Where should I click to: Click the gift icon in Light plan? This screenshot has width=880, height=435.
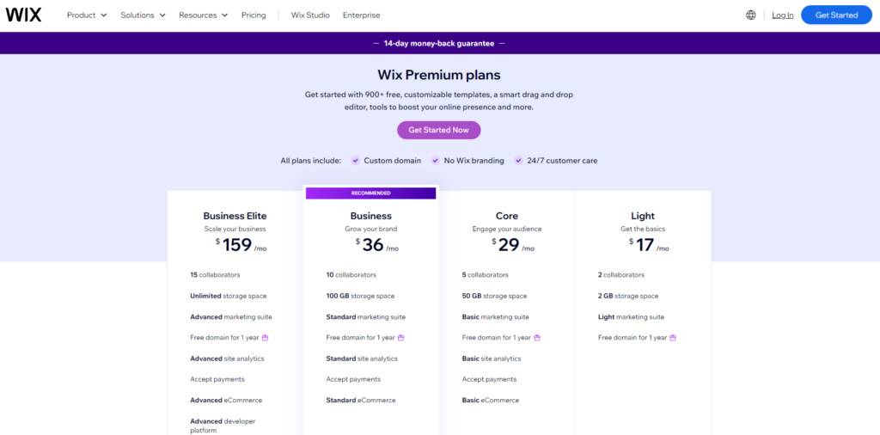(x=673, y=338)
